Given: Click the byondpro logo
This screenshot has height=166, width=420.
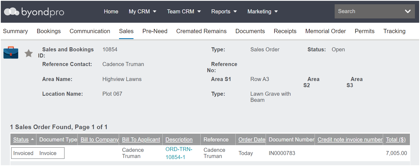Looking at the screenshot, I should (34, 12).
